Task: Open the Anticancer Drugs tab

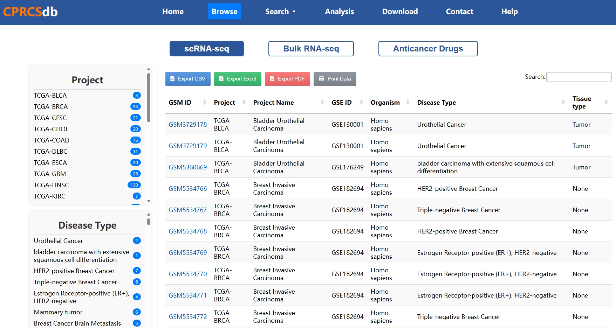Action: [428, 49]
